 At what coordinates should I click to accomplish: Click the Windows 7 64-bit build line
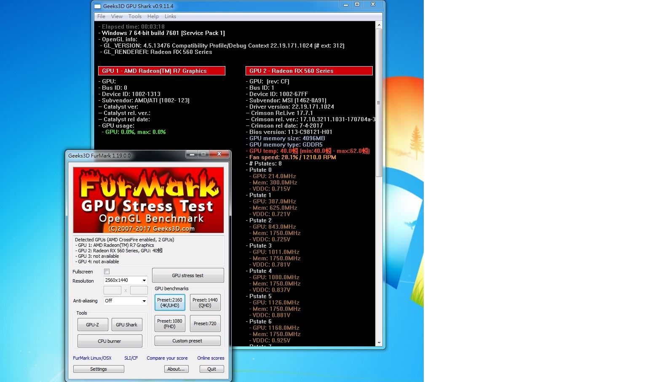[162, 33]
